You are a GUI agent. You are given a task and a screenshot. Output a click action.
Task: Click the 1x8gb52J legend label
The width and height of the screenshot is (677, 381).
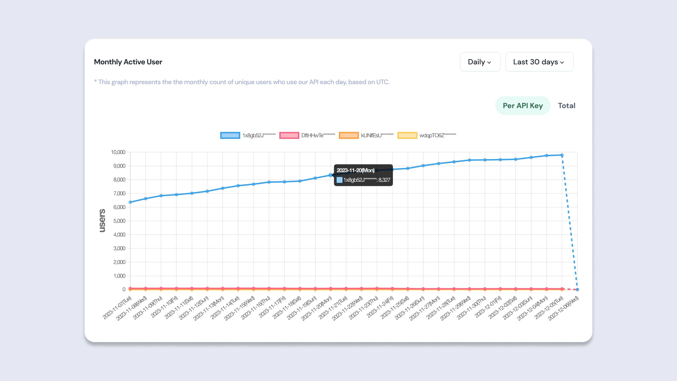(259, 135)
